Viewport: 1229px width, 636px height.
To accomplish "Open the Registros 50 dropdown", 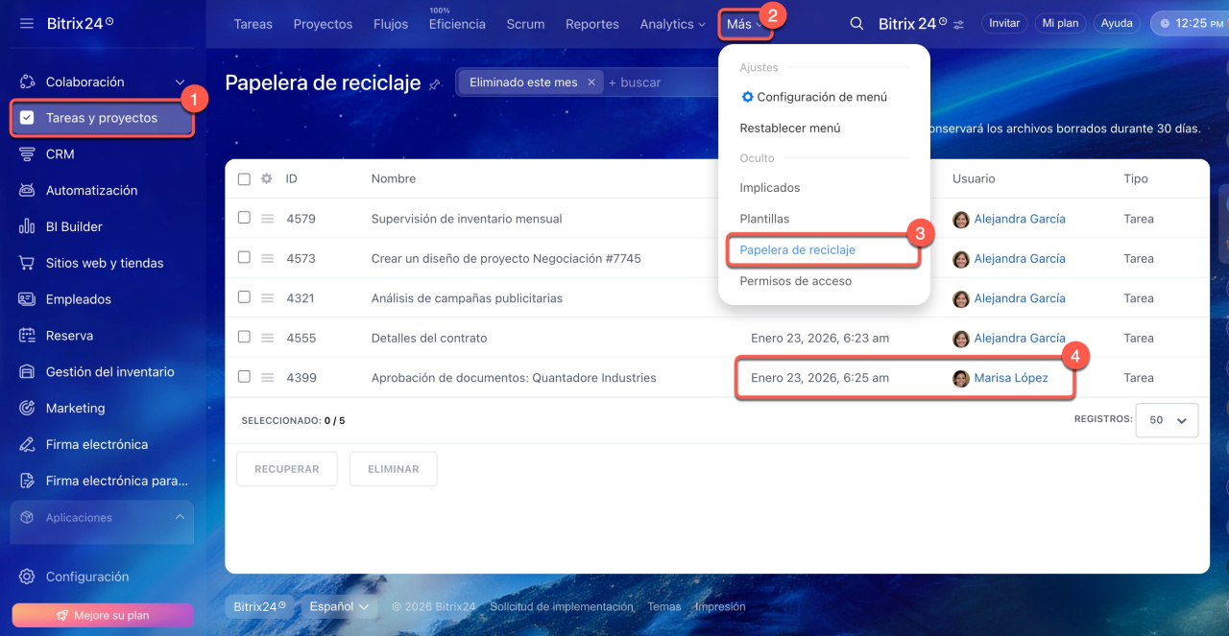I will (1167, 420).
